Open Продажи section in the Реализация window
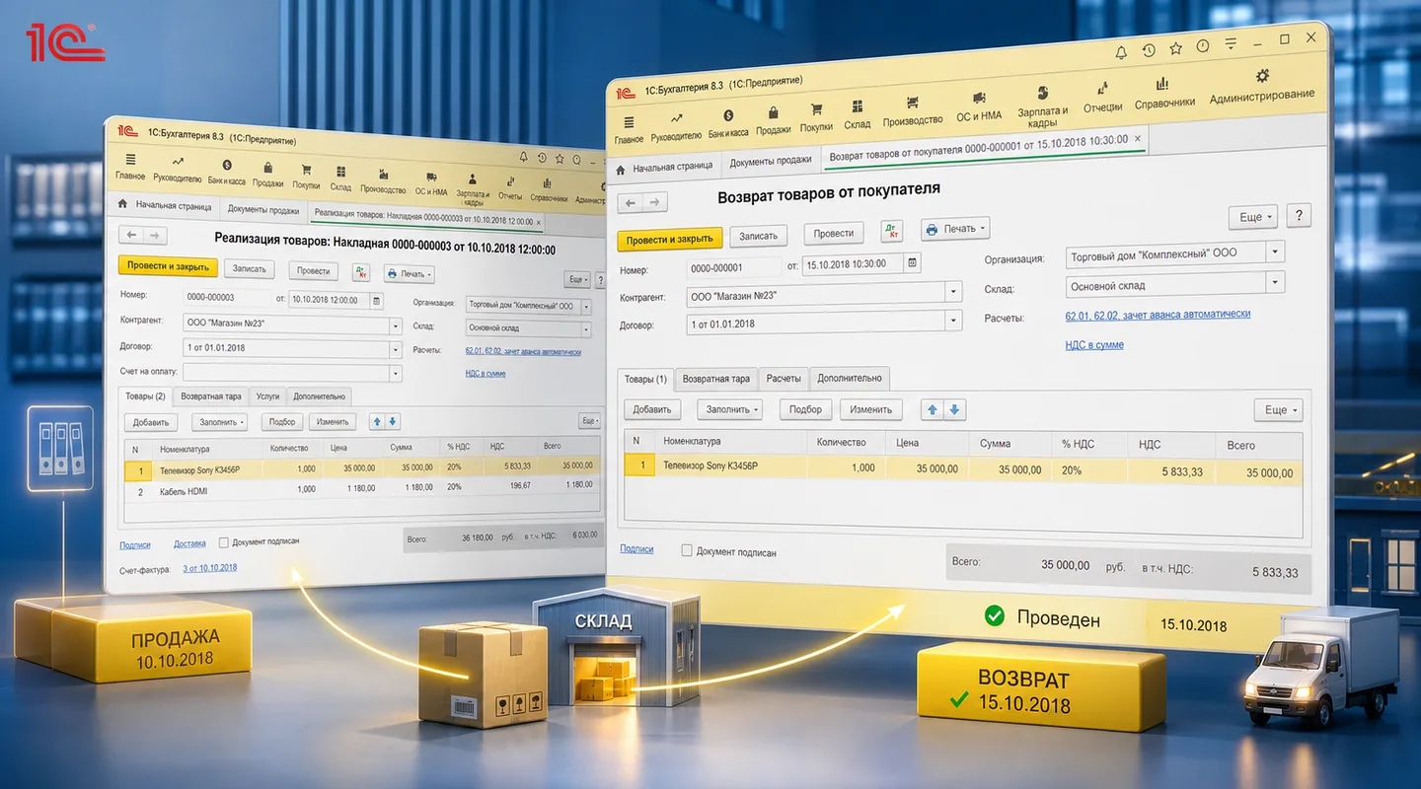1421x789 pixels. pyautogui.click(x=268, y=175)
